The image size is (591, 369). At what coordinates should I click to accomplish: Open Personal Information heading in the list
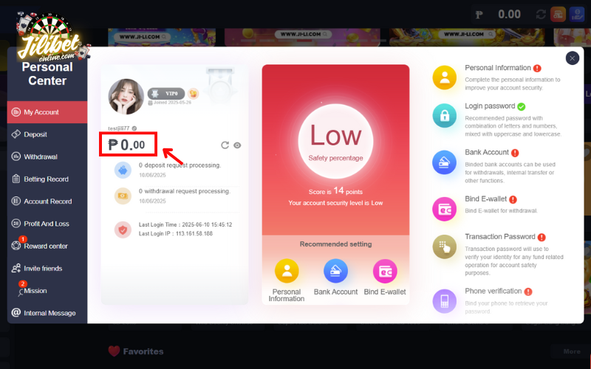point(497,68)
